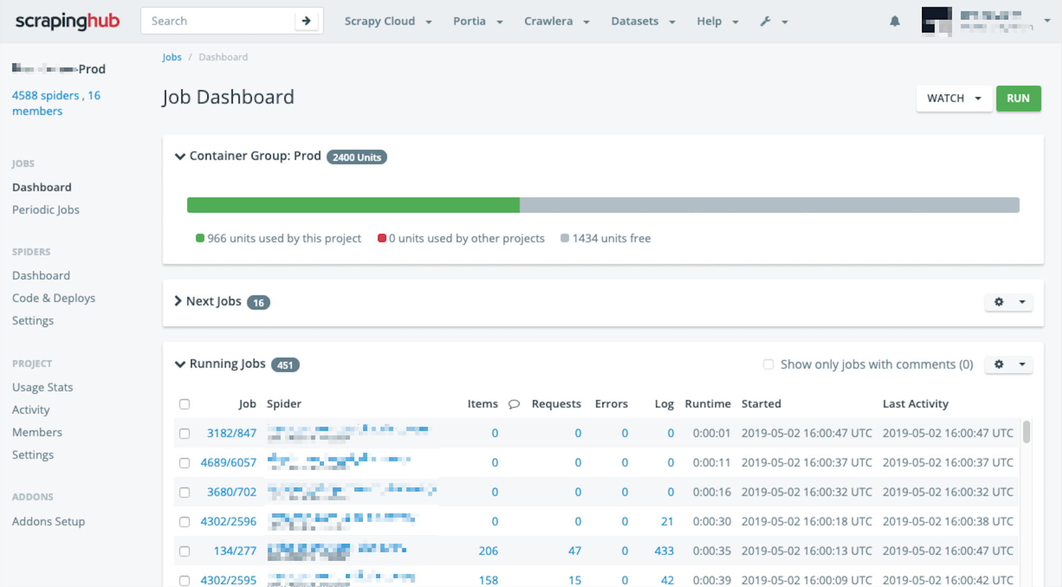Submit search with arrow button

click(306, 21)
